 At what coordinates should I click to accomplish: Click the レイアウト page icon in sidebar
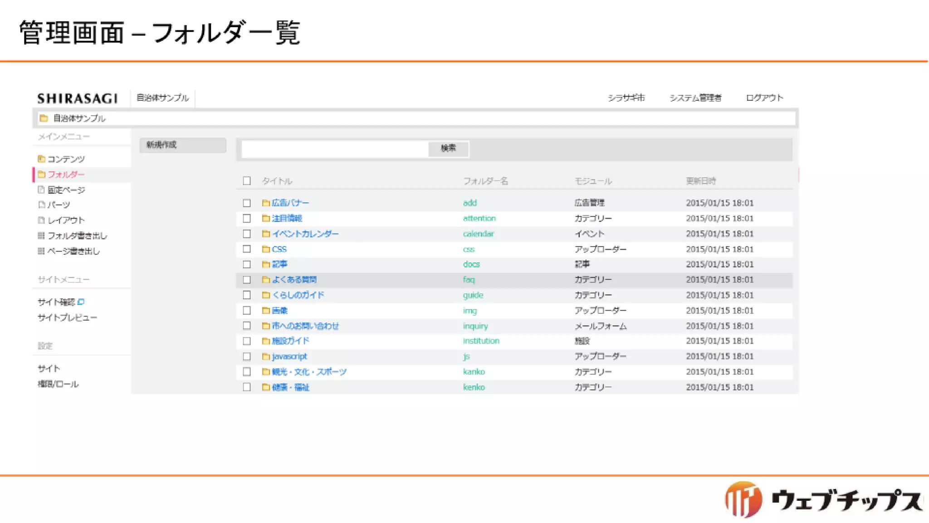[41, 220]
